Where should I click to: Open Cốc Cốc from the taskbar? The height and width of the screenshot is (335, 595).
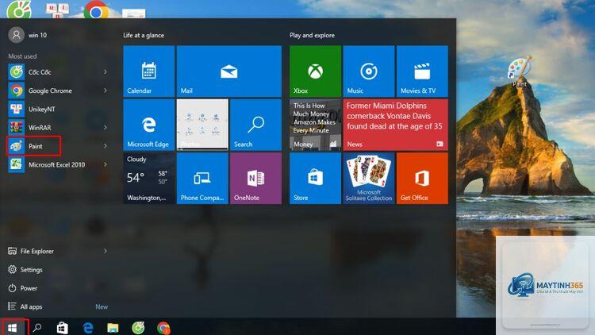tap(138, 327)
